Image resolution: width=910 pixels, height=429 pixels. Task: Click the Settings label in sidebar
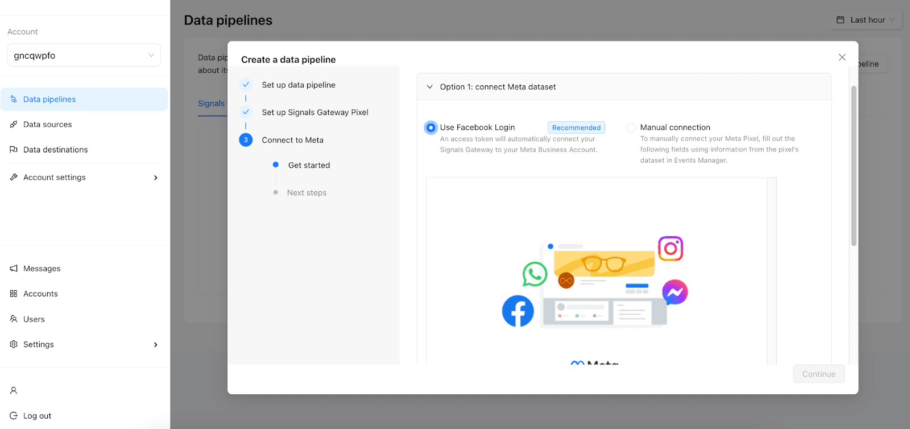click(39, 345)
